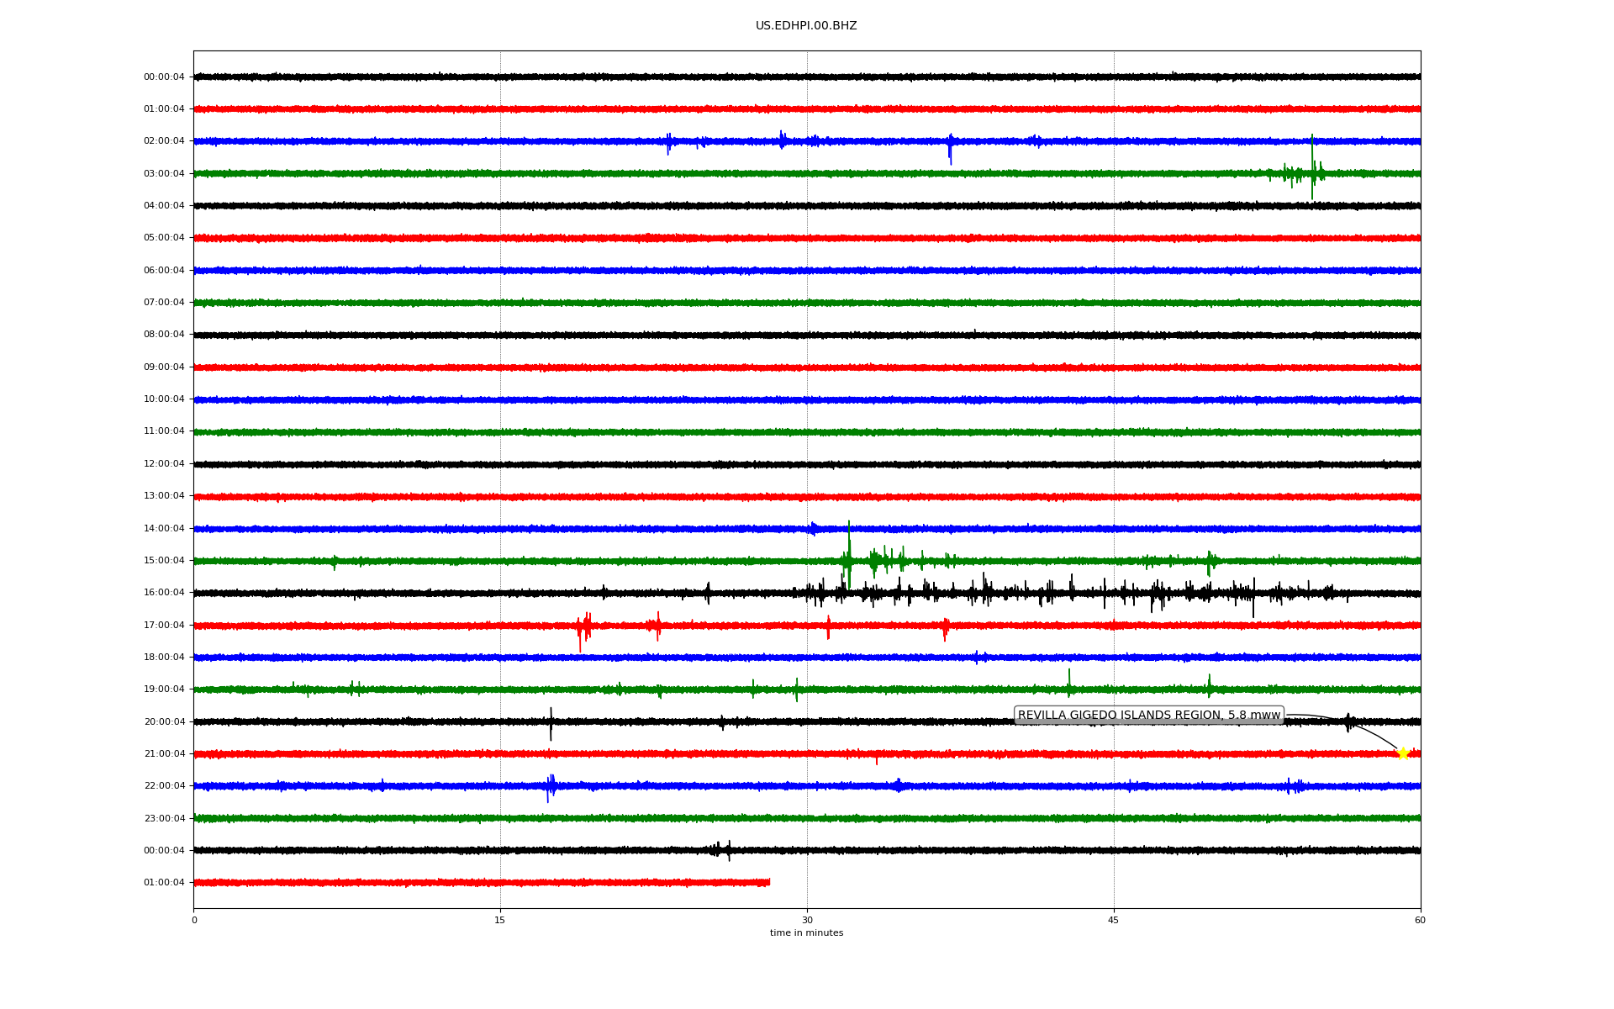Select the 09:00:04 row label

[x=164, y=367]
